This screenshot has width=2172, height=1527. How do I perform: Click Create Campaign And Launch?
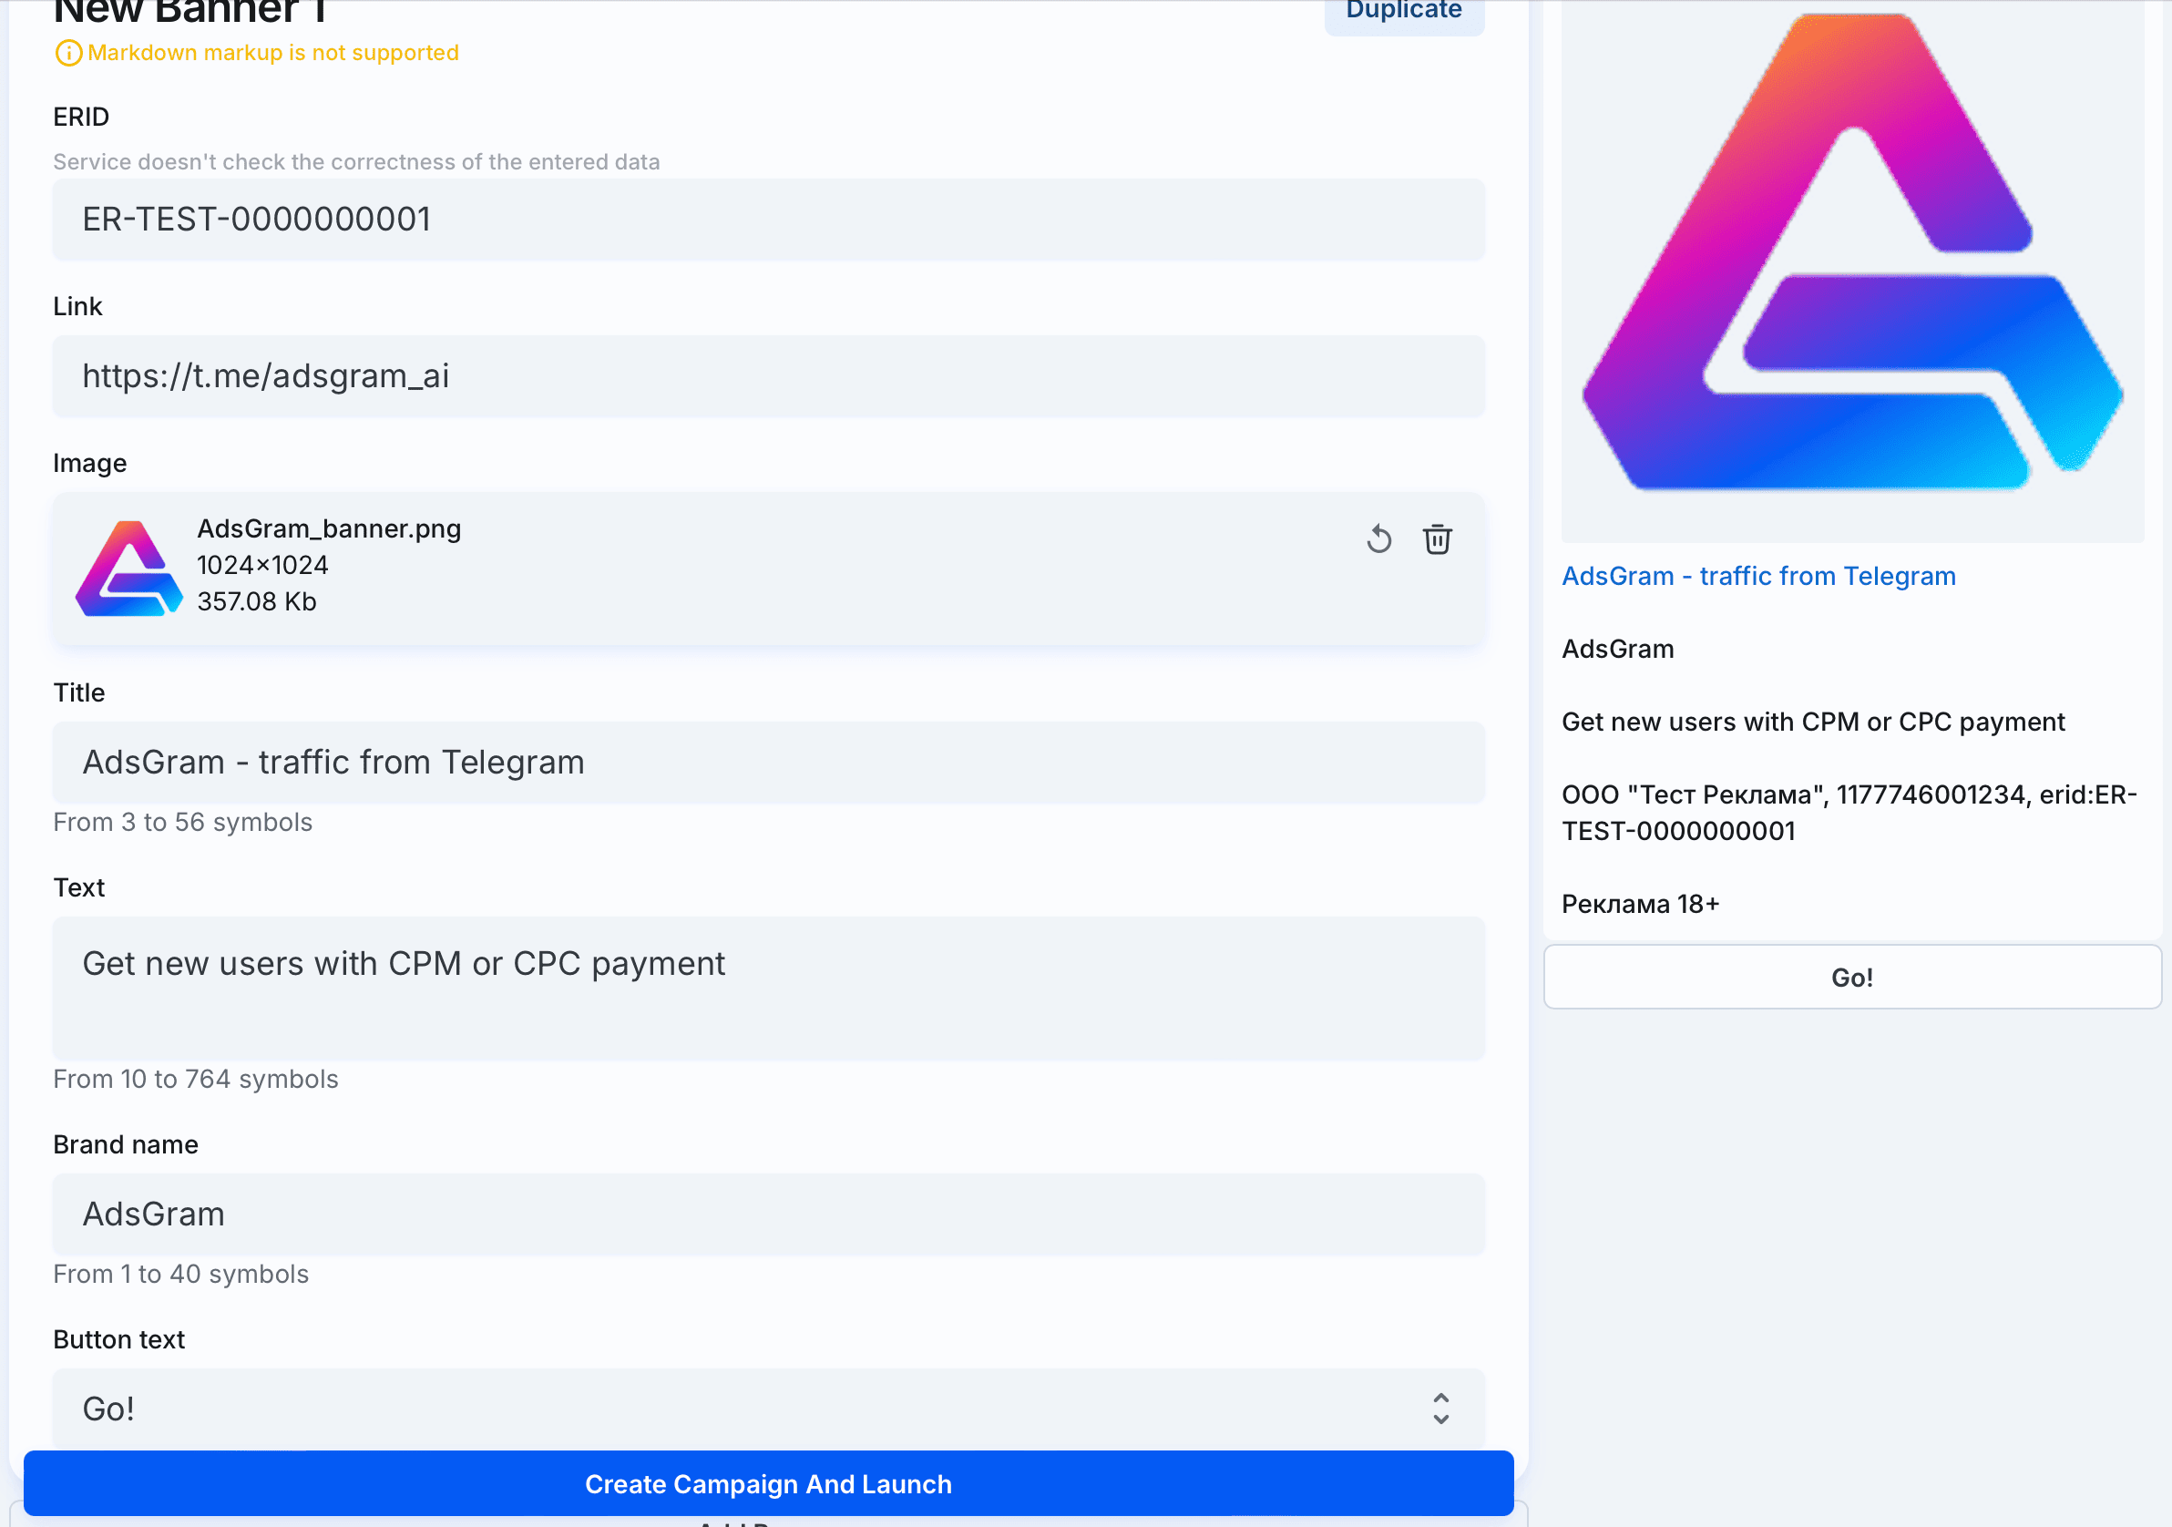click(768, 1483)
